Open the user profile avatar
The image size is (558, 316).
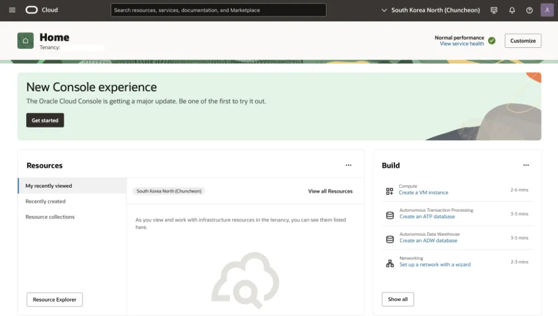pyautogui.click(x=547, y=10)
